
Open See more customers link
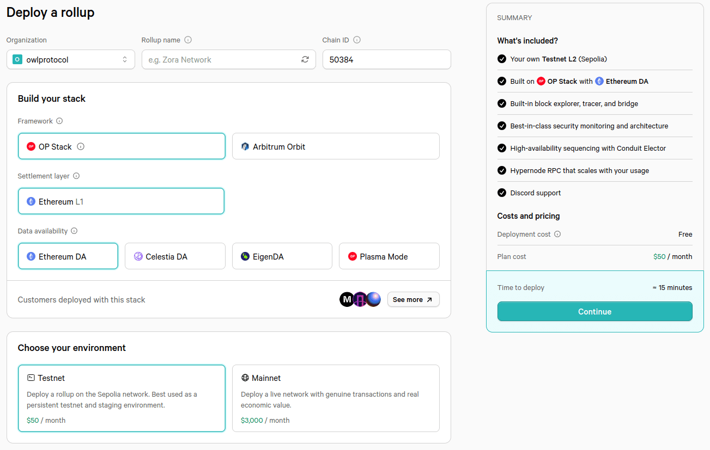click(413, 300)
